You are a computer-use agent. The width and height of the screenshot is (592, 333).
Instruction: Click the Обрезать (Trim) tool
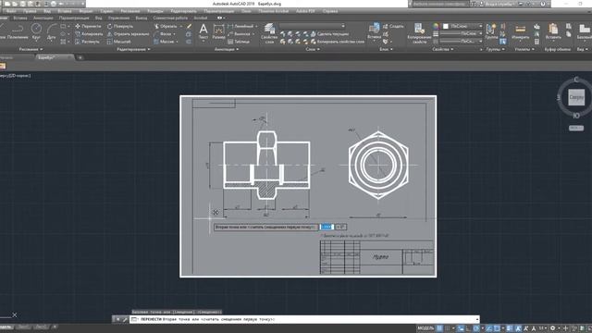pos(166,26)
